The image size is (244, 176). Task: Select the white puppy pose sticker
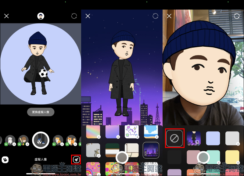(x=10, y=140)
